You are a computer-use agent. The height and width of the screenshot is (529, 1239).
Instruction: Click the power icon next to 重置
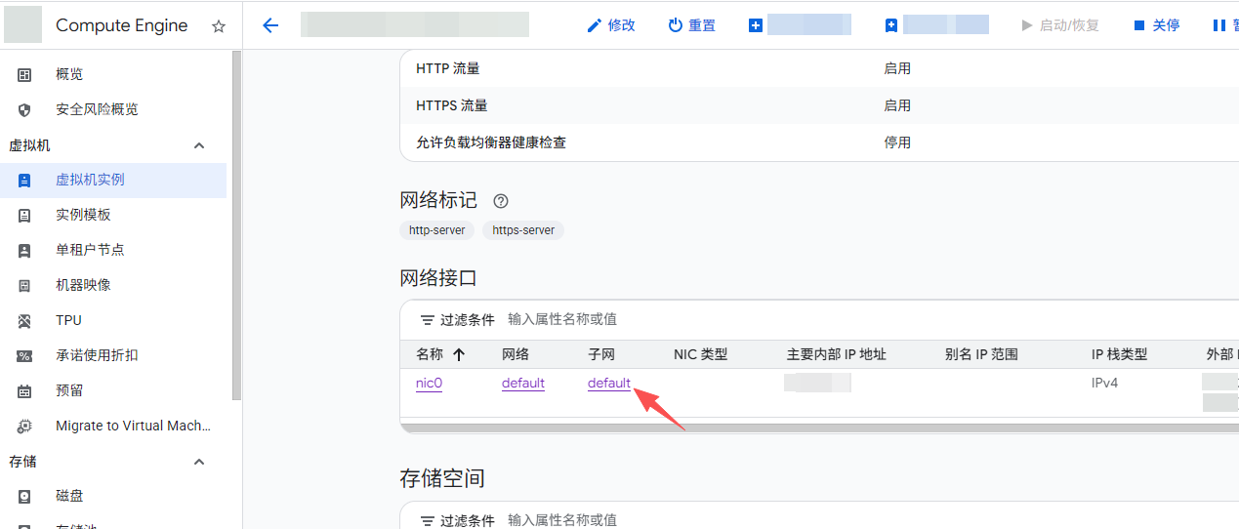[x=675, y=25]
